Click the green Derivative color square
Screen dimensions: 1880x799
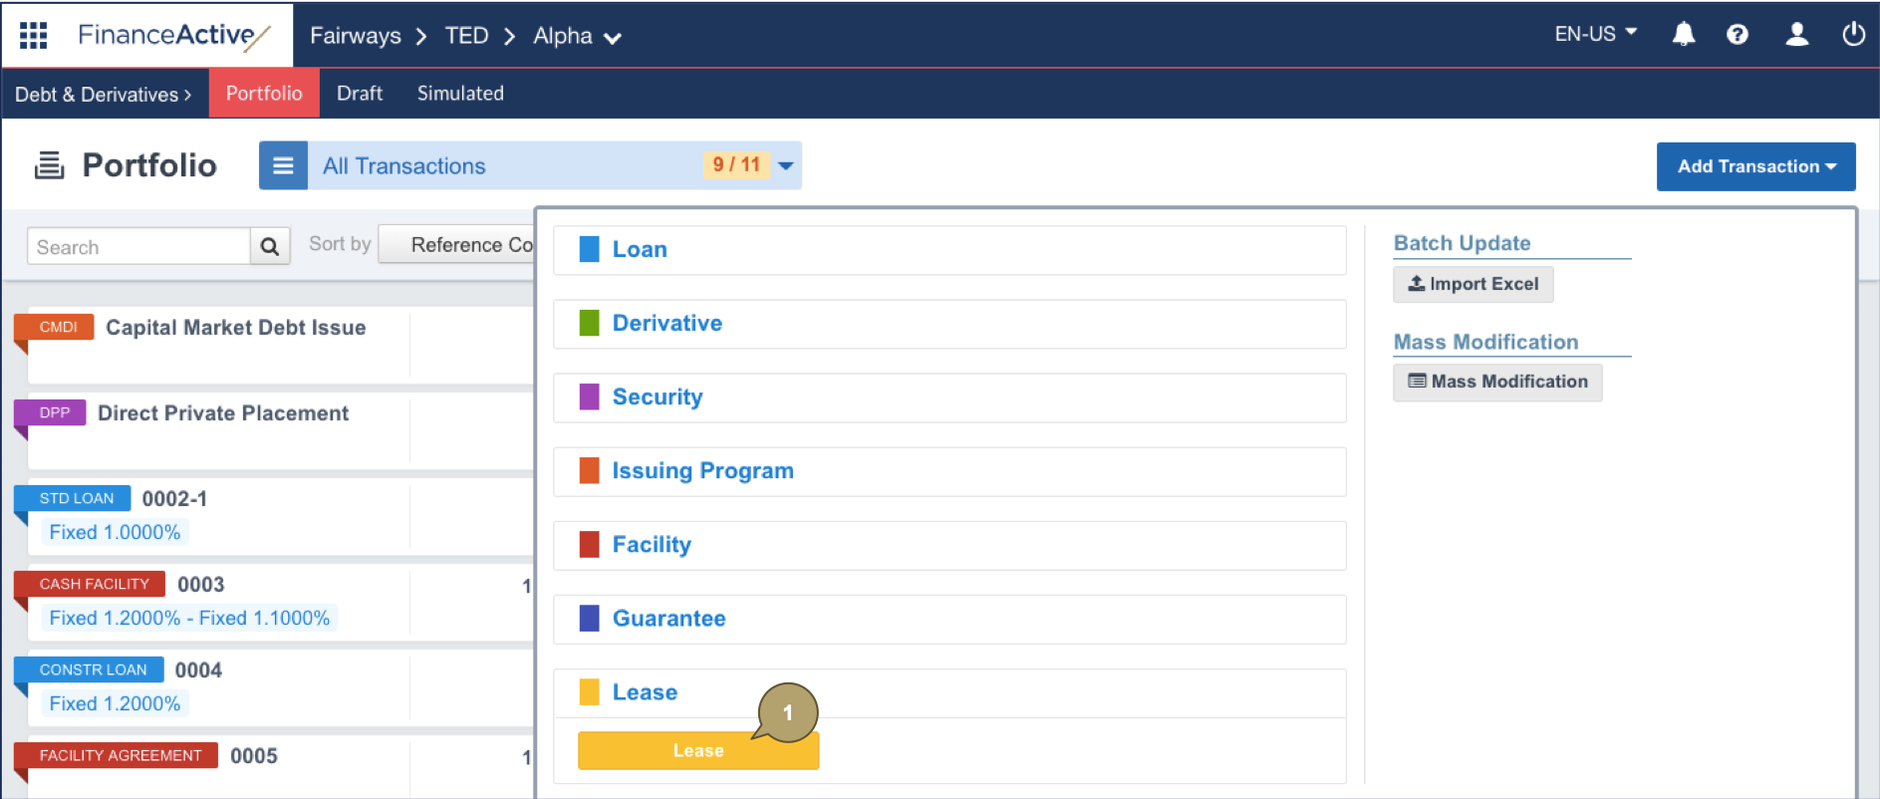coord(590,323)
